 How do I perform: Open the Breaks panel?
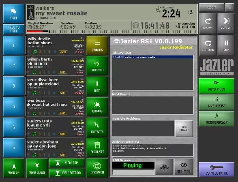tap(97, 107)
